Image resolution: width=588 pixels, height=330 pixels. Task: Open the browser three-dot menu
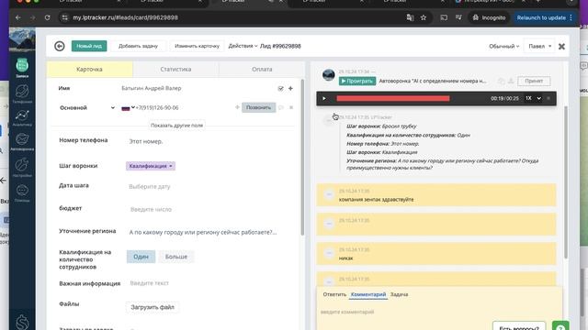(x=571, y=17)
